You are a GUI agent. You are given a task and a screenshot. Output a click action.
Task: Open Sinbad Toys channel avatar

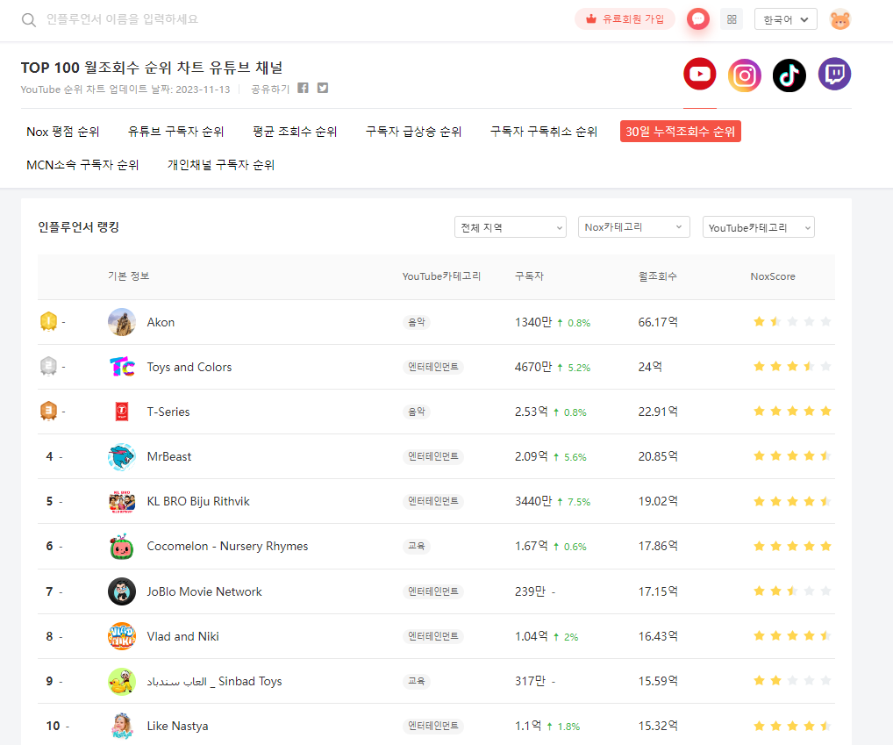tap(122, 681)
